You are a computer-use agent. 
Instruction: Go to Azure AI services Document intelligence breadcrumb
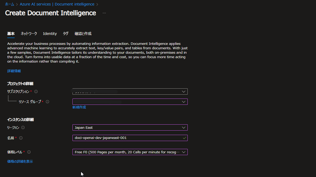(x=57, y=4)
